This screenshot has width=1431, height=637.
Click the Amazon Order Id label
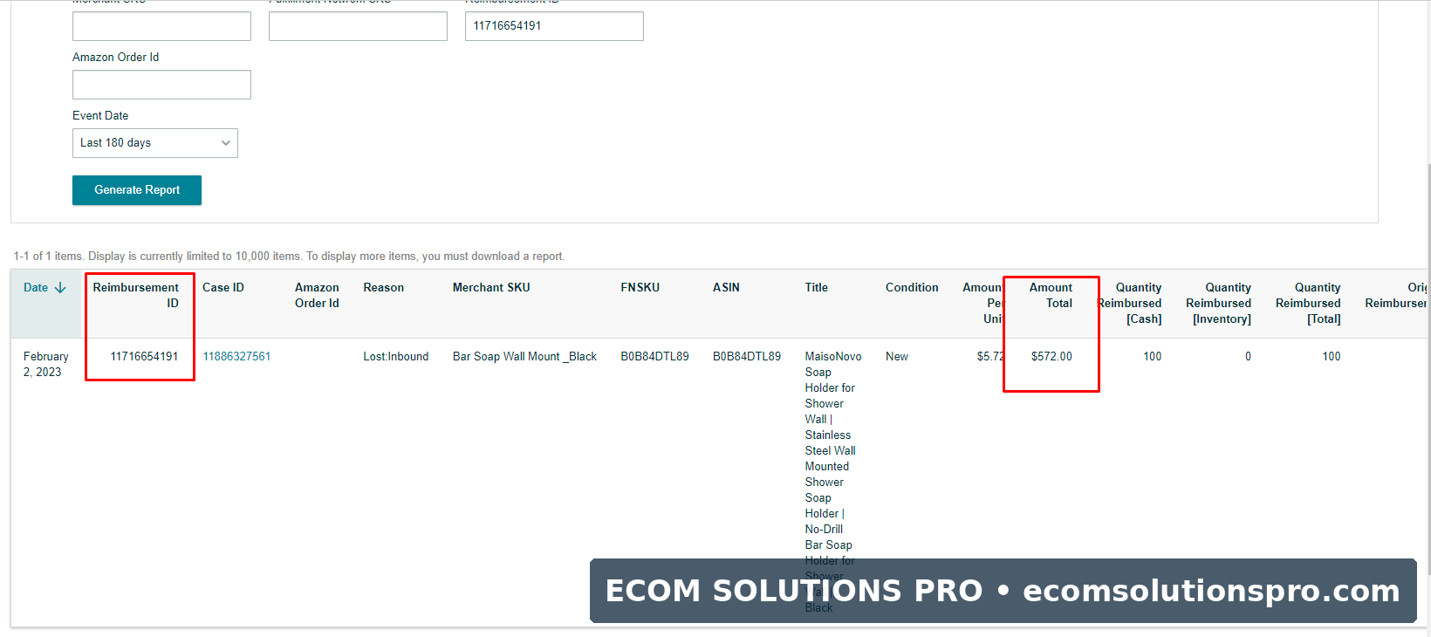pos(115,57)
